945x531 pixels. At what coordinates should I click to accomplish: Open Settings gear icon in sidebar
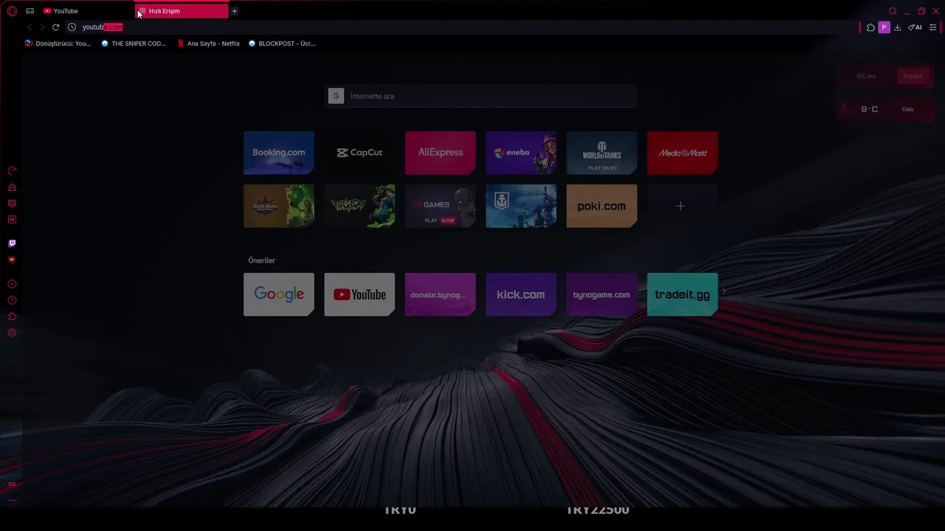[12, 333]
